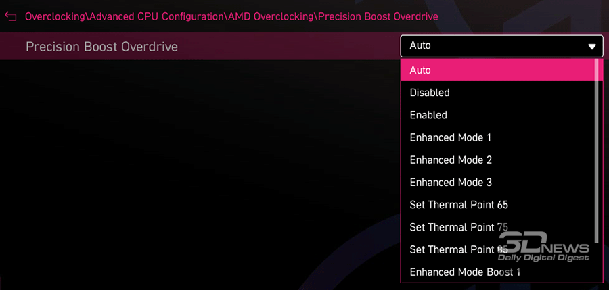The image size is (609, 290).
Task: Choose Disabled from the dropdown list
Action: point(430,93)
